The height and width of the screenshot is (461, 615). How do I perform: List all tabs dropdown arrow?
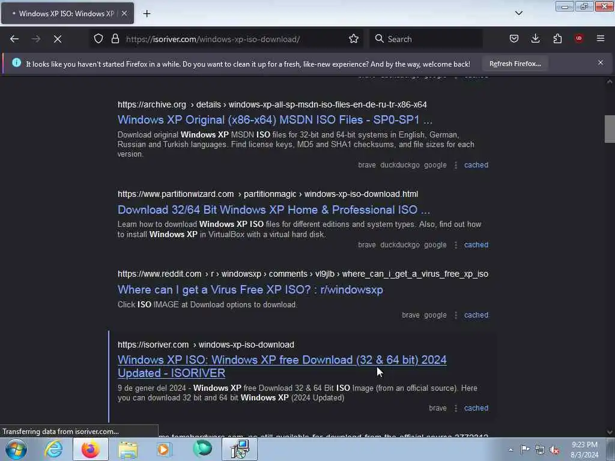(519, 13)
